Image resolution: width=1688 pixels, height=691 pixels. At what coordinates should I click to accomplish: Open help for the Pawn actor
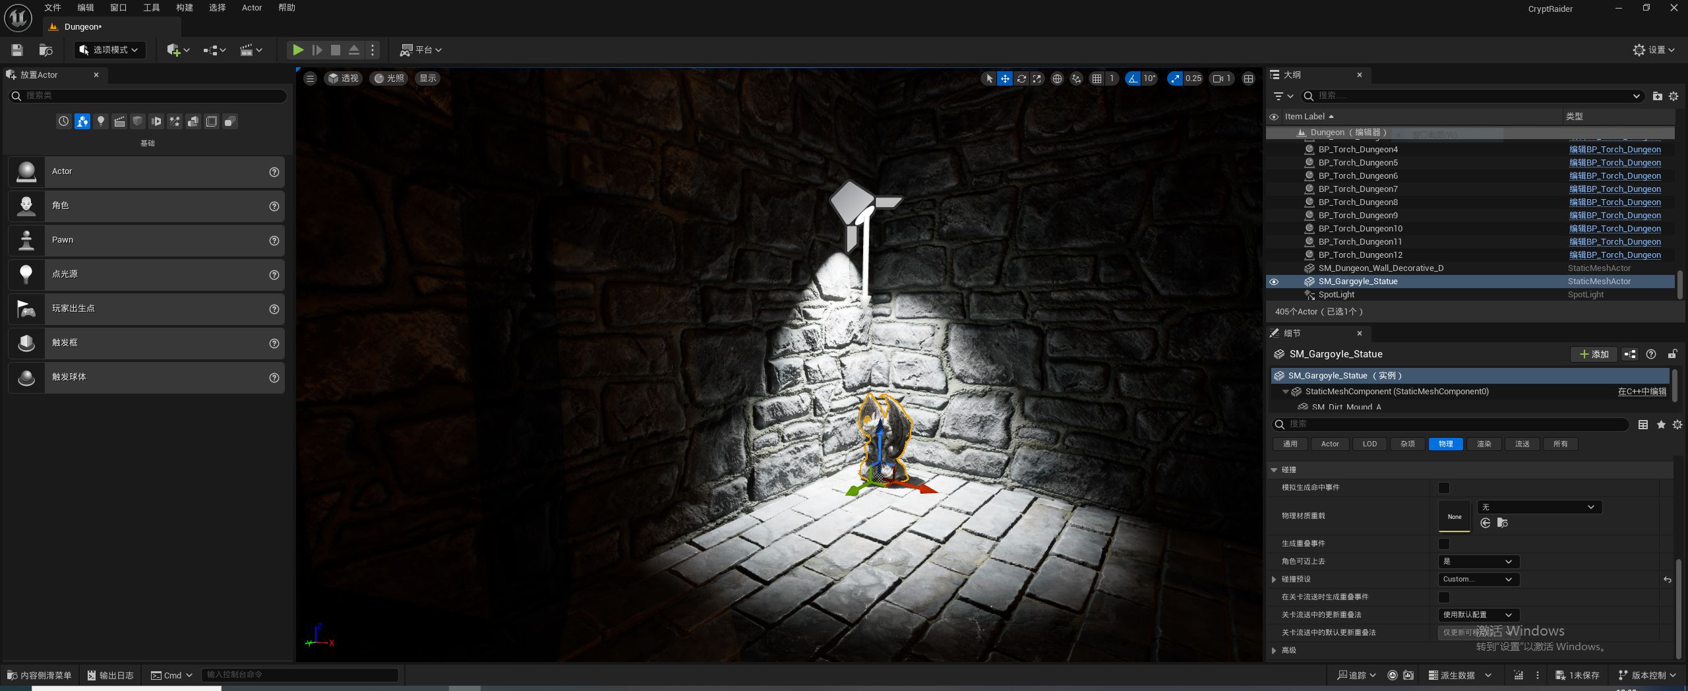pos(274,241)
